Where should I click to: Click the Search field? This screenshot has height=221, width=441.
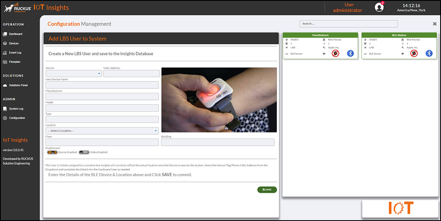[348, 24]
